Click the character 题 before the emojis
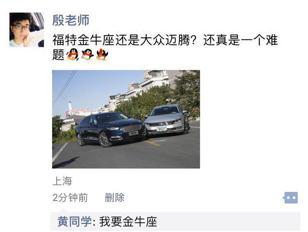 pyautogui.click(x=59, y=54)
